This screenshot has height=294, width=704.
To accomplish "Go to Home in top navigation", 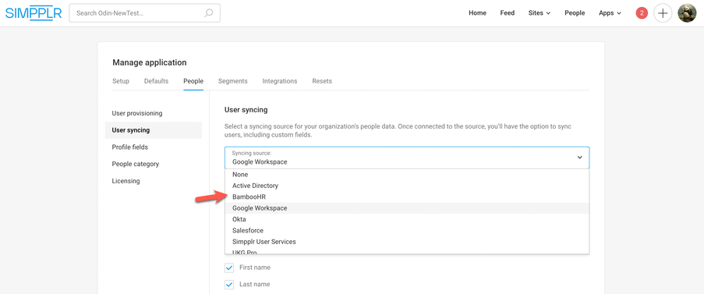I will (477, 13).
